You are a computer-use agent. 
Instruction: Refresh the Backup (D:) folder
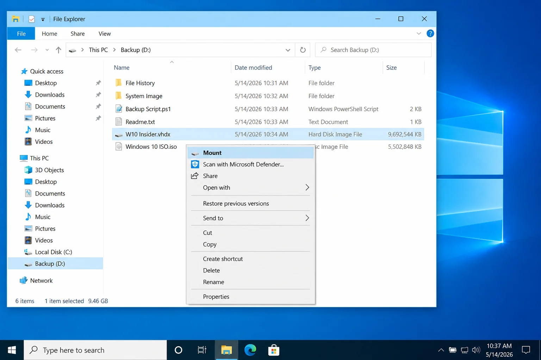tap(303, 50)
